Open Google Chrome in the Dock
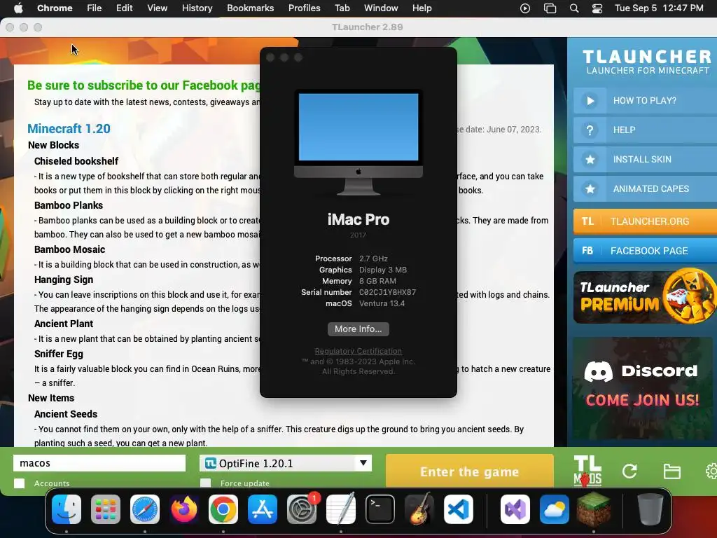 (x=223, y=509)
